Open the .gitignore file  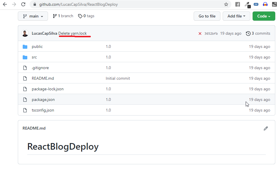40,68
